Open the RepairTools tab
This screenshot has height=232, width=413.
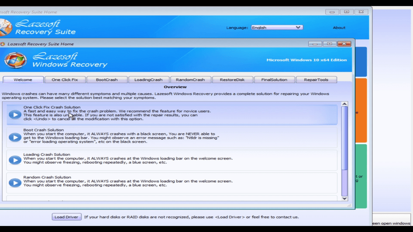click(x=316, y=80)
